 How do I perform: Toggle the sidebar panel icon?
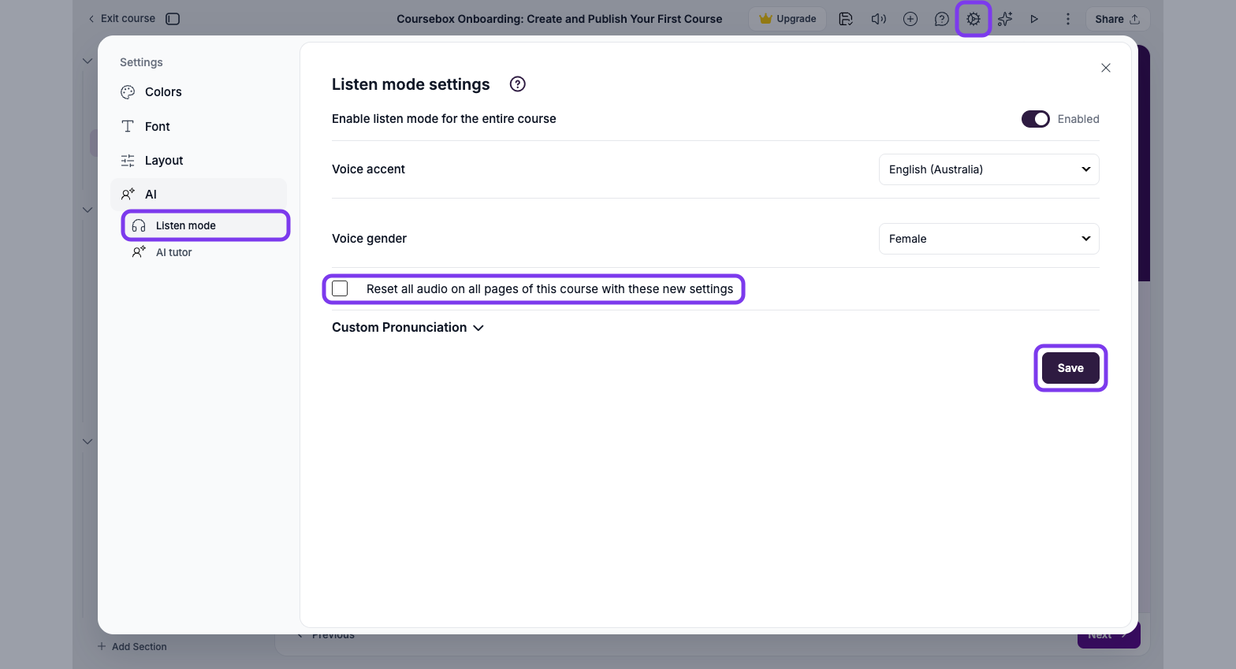pyautogui.click(x=173, y=19)
